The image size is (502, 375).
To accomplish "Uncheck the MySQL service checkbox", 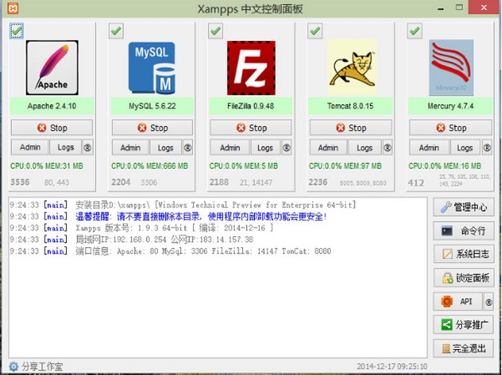I will pyautogui.click(x=116, y=31).
